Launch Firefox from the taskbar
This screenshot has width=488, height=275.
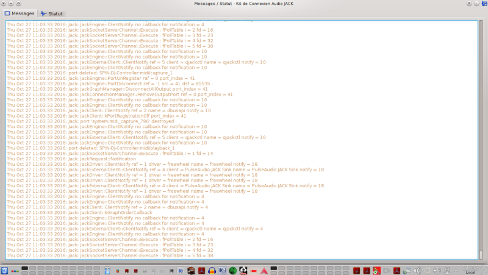pos(118,271)
